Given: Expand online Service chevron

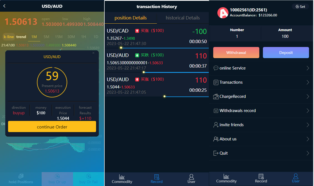Looking at the screenshot, I should click(x=308, y=68).
